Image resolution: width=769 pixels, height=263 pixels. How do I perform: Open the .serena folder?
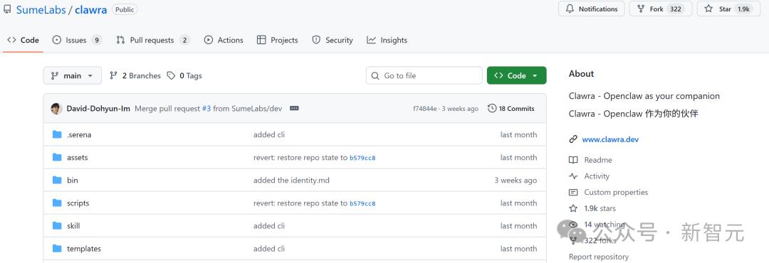[x=79, y=134]
